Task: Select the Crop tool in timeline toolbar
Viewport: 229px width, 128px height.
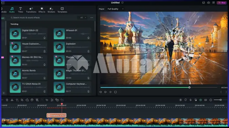Action: (x=22, y=100)
